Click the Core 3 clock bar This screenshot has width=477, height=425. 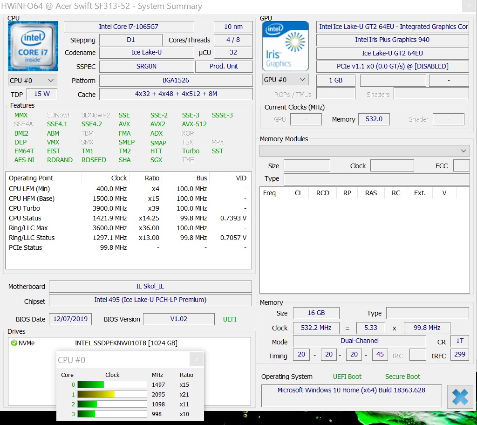[x=112, y=414]
